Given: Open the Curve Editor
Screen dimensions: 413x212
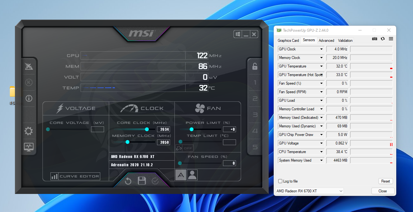Looking at the screenshot, I should click(x=75, y=177).
